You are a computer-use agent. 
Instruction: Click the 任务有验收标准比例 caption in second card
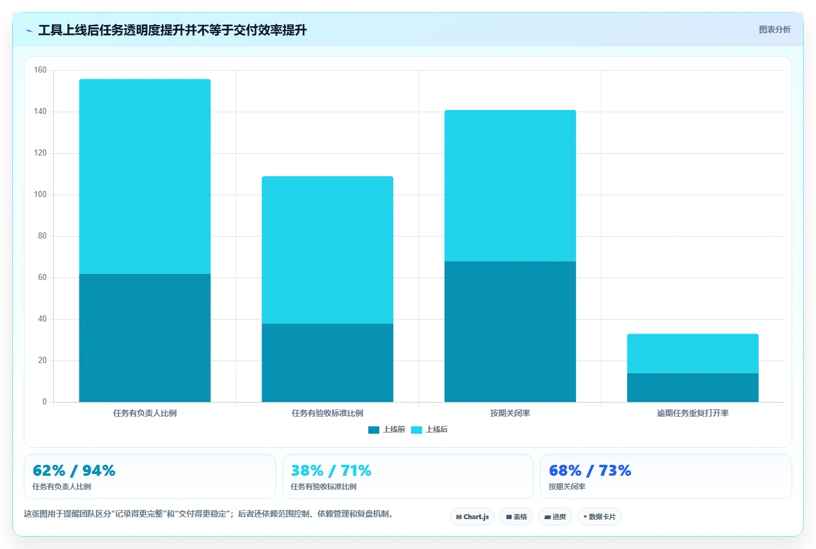pos(324,487)
